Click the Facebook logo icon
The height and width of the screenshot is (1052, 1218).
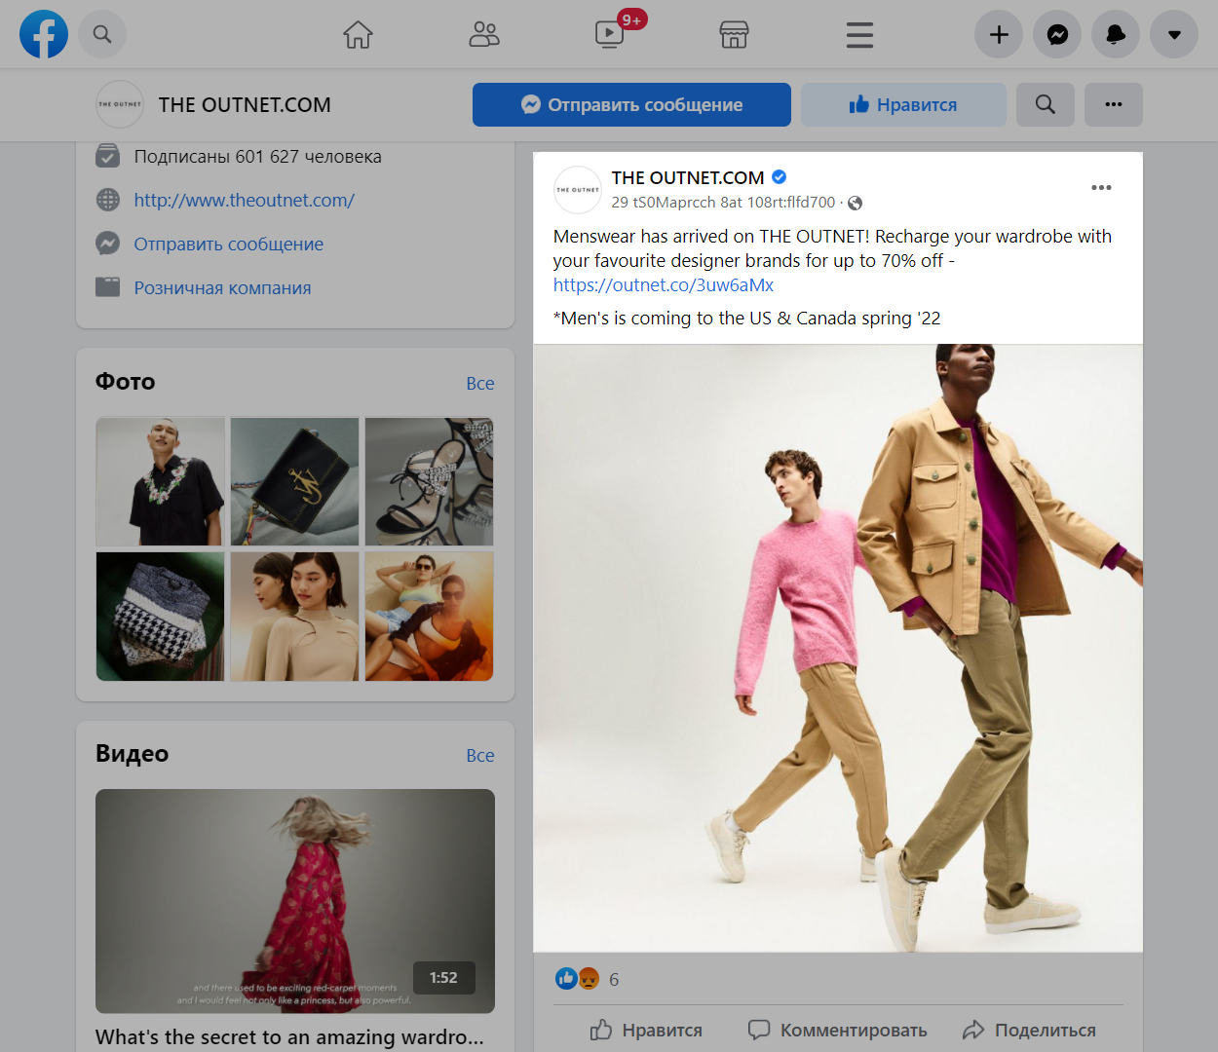tap(44, 34)
